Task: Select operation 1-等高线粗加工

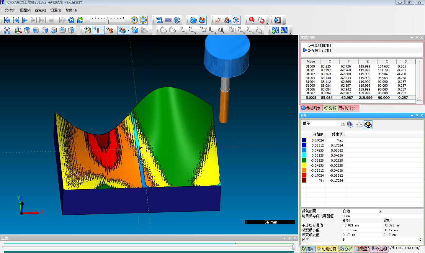Action: 320,45
